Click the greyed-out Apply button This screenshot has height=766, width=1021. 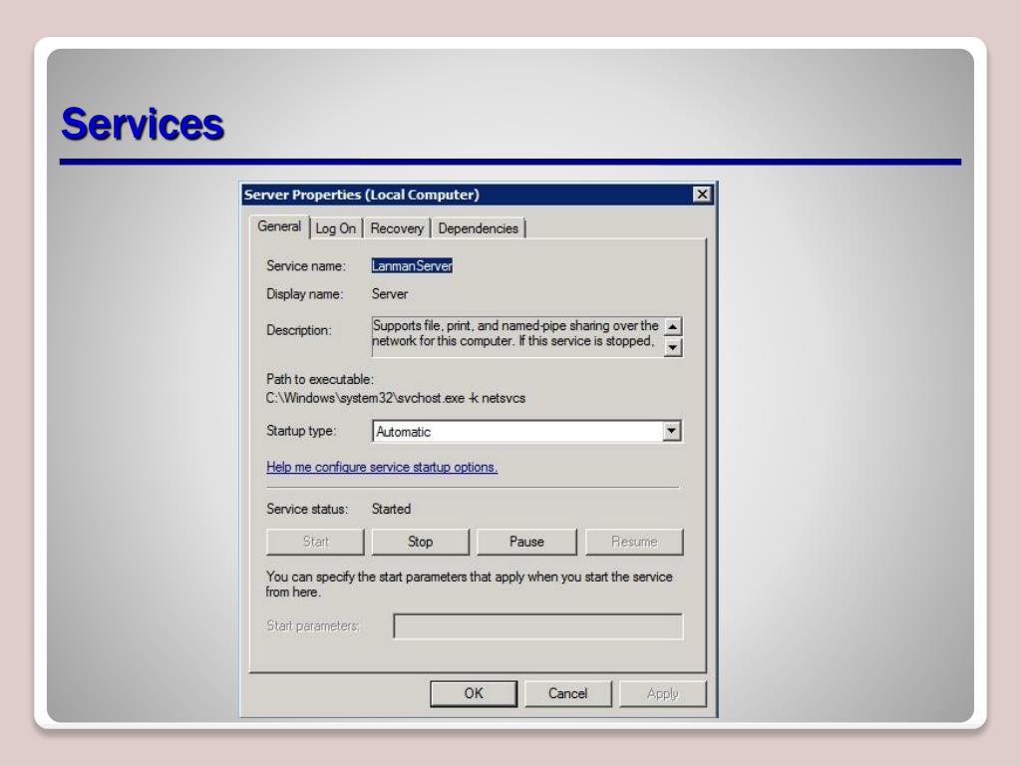tap(663, 694)
